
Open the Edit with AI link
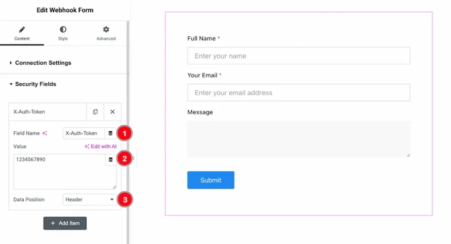pos(100,146)
